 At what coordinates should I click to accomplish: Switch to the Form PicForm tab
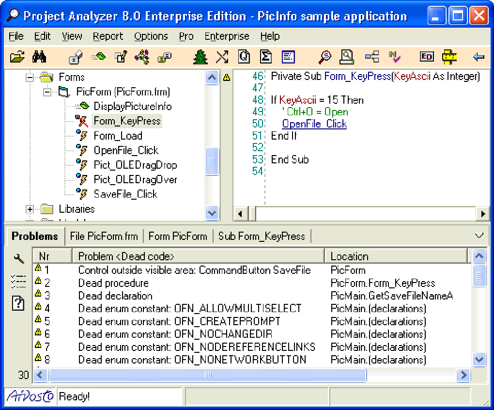(178, 237)
